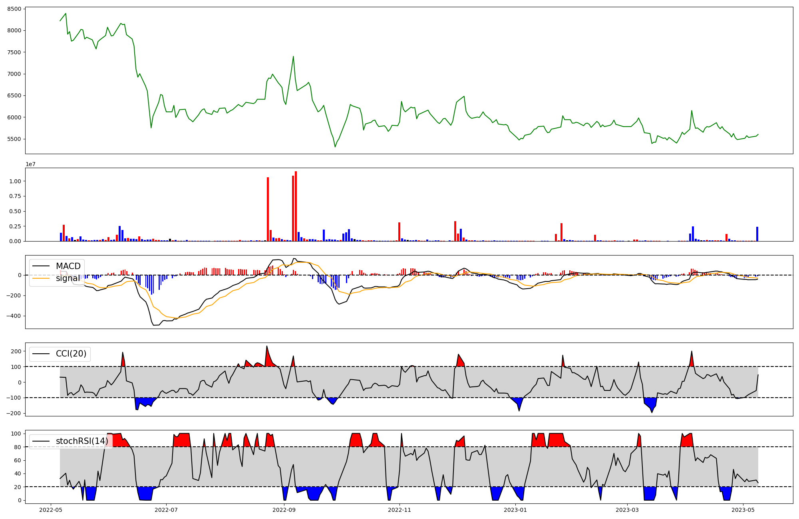The height and width of the screenshot is (519, 799).
Task: Click the 8500 price axis tick label
Action: tap(15, 9)
